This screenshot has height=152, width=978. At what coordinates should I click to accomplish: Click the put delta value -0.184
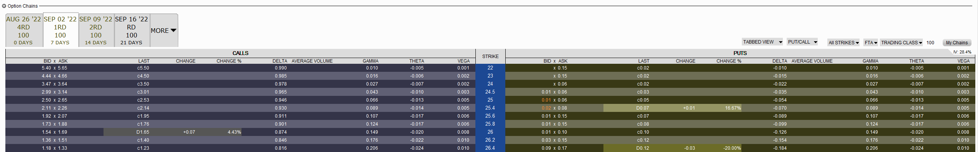coord(780,148)
